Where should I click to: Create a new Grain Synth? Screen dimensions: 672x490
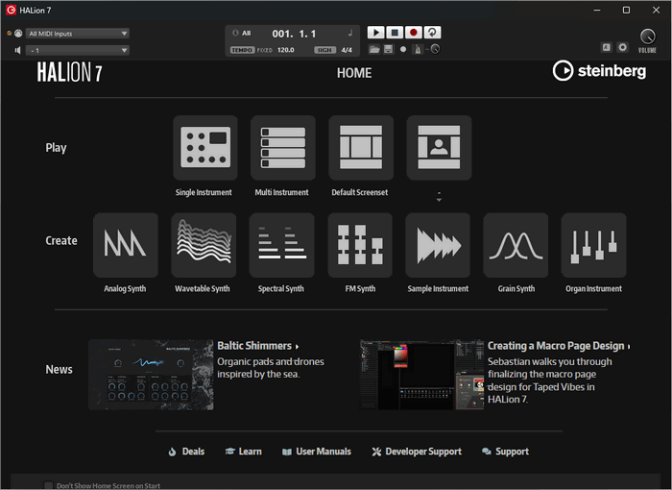(516, 245)
